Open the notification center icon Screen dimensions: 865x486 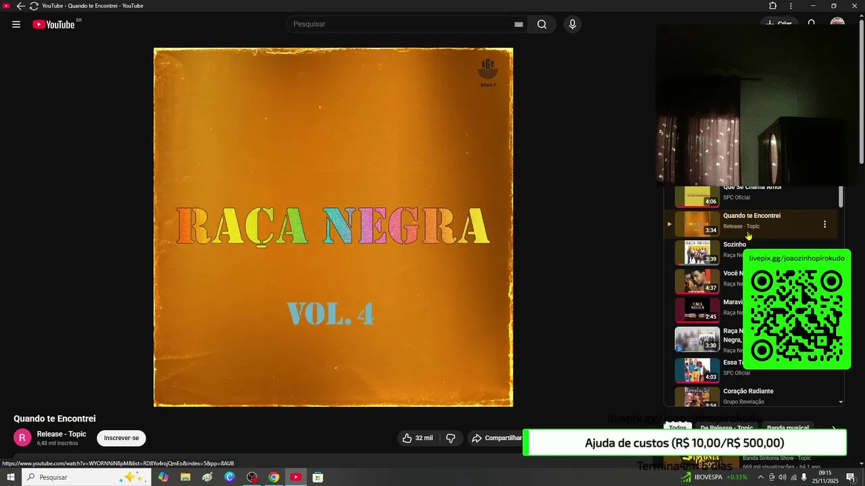[x=851, y=477]
